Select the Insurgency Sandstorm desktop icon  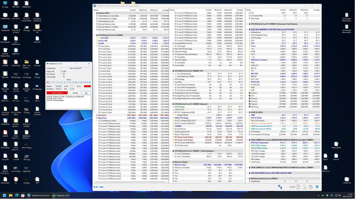point(37,17)
